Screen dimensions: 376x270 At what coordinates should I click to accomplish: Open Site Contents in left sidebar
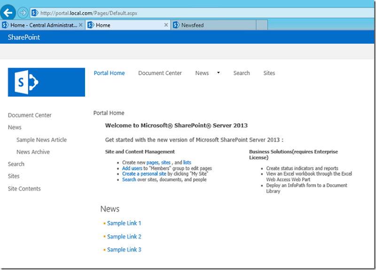24,189
